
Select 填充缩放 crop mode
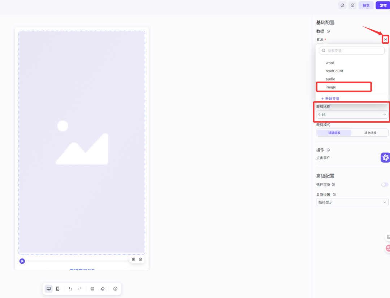370,132
